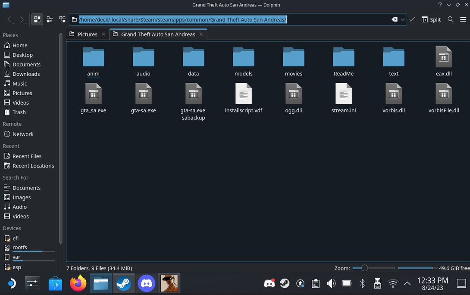Select the ReadMe folder
Screen dimensions: 470x295
[344, 62]
